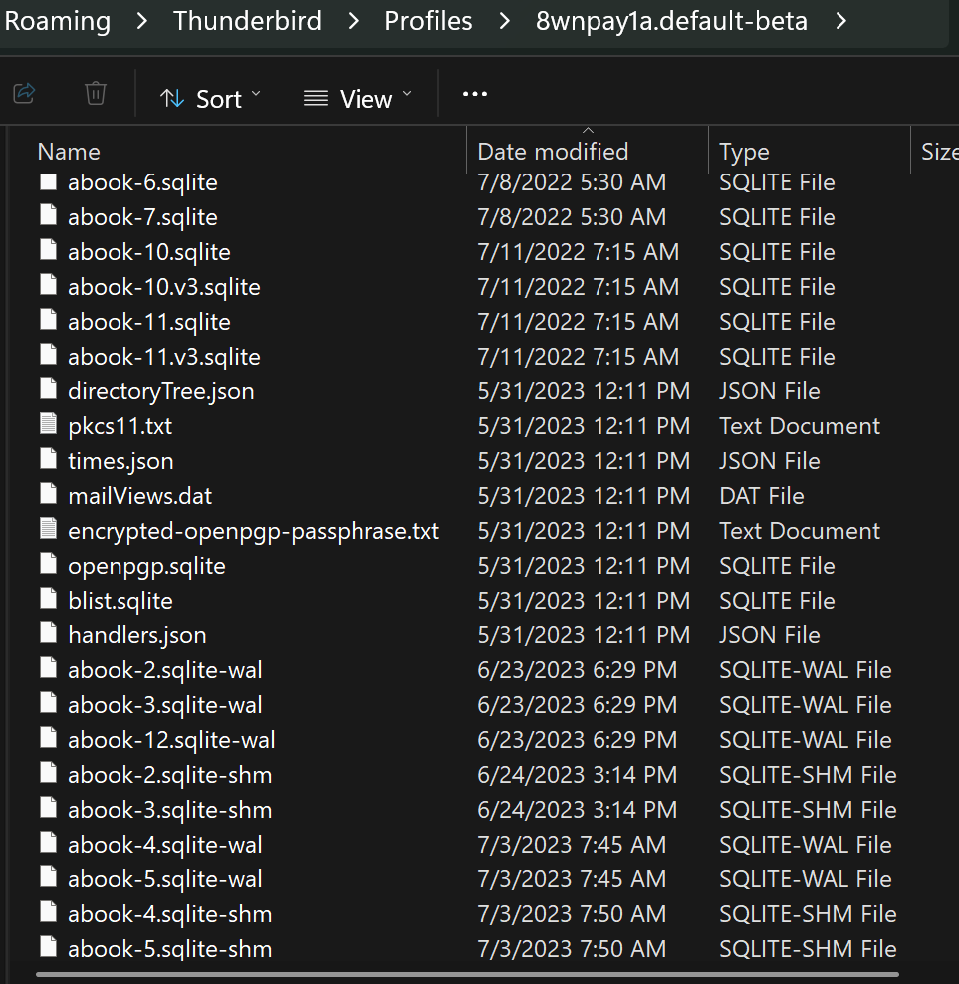Click 8wnpay1a.default-beta breadcrumb segment

(671, 21)
